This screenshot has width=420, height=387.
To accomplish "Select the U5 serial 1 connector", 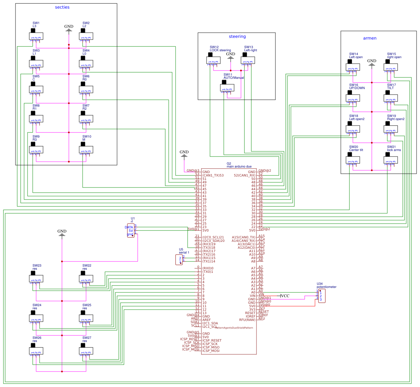I will coord(179,260).
